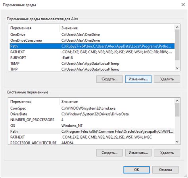The image size is (188, 178).
Task: Click Удалить under system variables
Action: tap(167, 153)
